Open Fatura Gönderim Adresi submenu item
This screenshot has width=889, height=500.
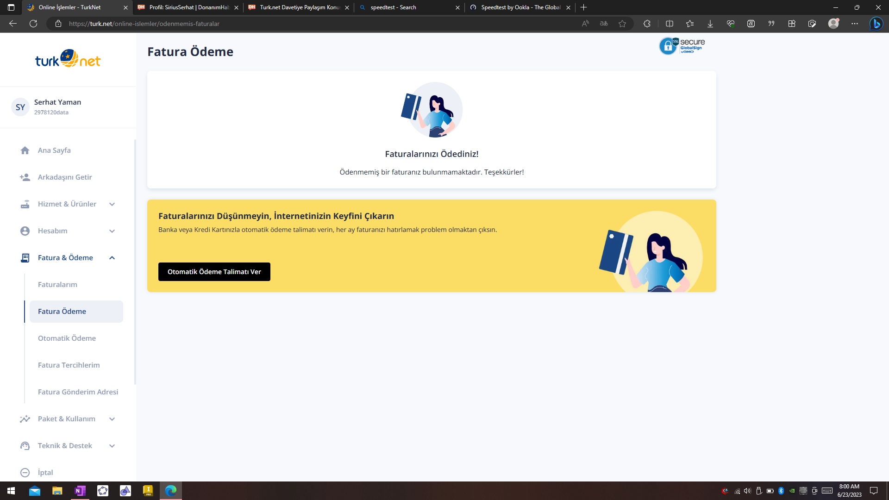78,392
